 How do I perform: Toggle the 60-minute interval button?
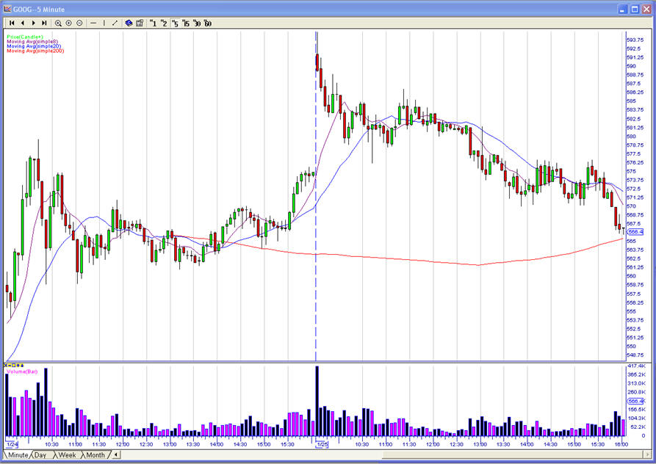point(208,23)
